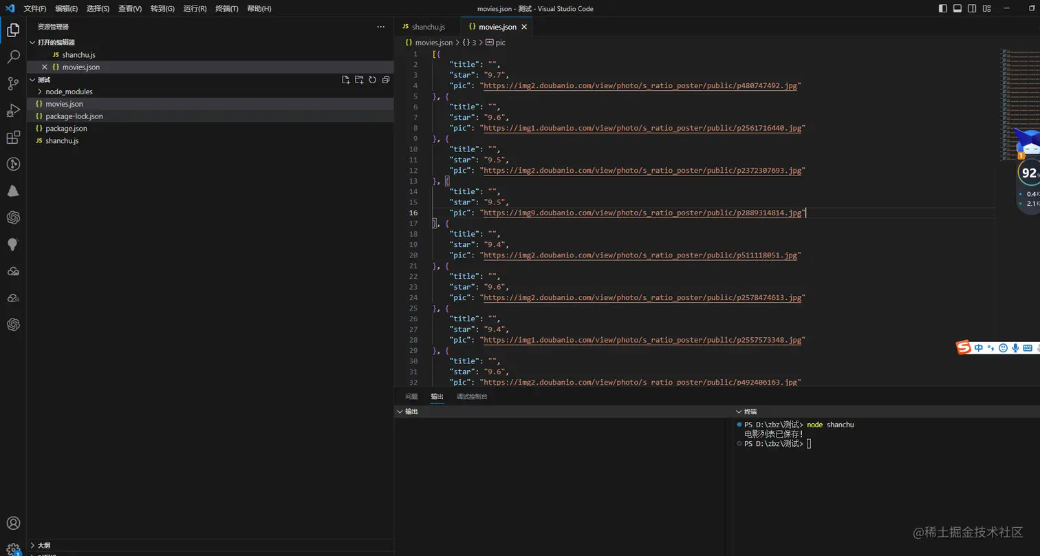The height and width of the screenshot is (556, 1040).
Task: Collapse all folders in explorer
Action: coord(386,80)
